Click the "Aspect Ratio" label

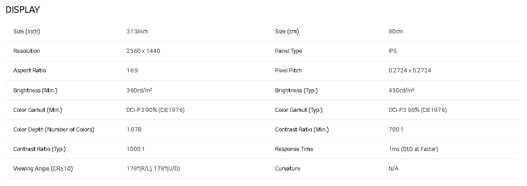pos(29,71)
